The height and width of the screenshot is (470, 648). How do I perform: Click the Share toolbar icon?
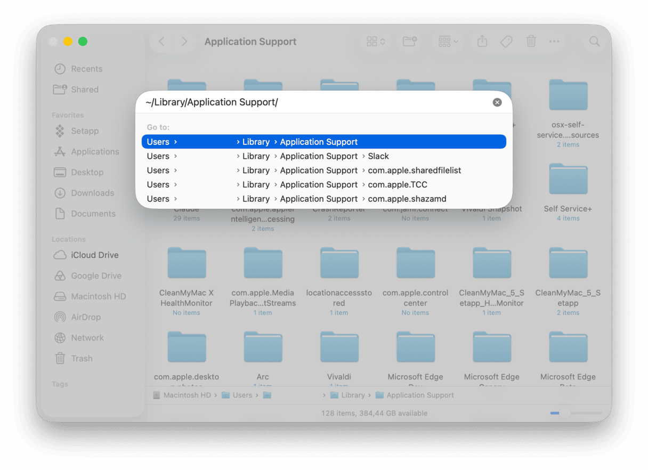click(482, 41)
